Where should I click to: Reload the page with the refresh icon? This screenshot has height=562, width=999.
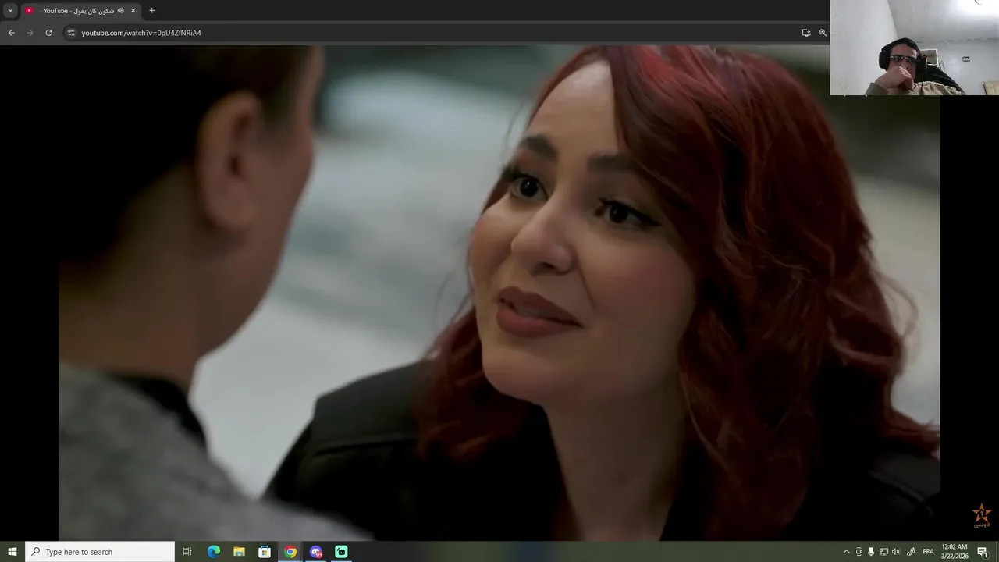[48, 33]
